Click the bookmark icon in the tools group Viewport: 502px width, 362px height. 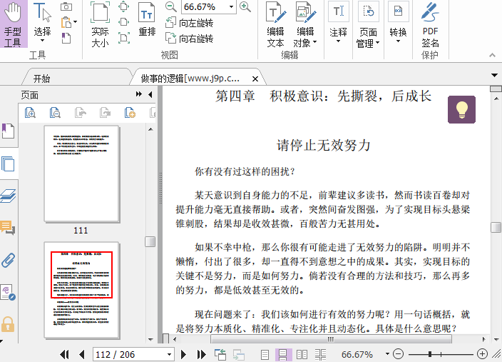[x=66, y=38]
